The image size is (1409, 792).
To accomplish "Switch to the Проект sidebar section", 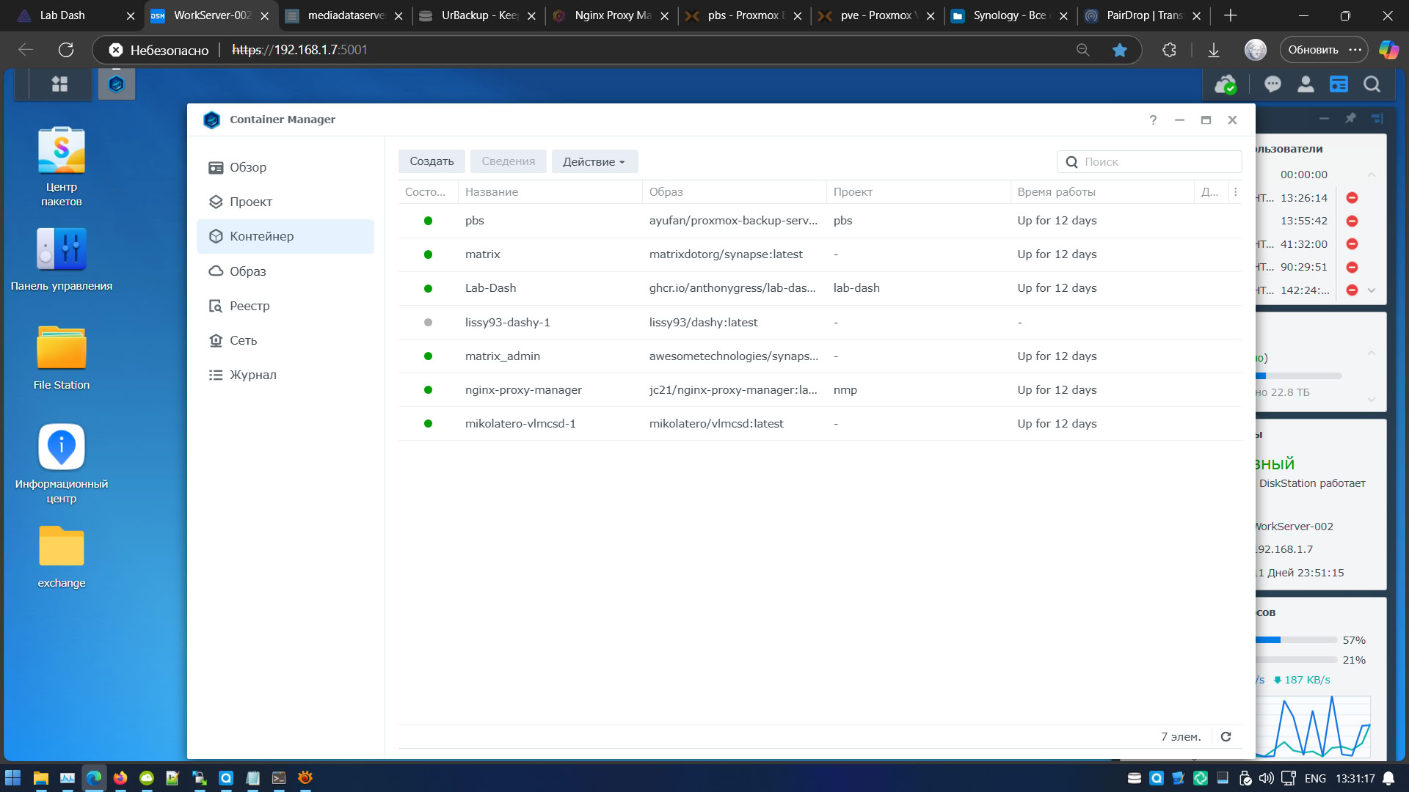I will click(250, 202).
